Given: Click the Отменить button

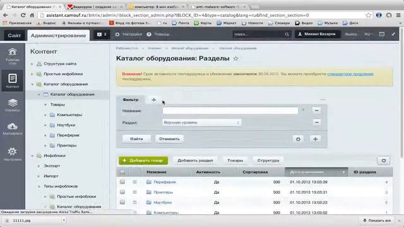Looking at the screenshot, I should [169, 139].
